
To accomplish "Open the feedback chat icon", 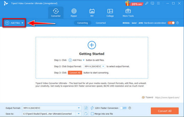I will pos(152,3).
